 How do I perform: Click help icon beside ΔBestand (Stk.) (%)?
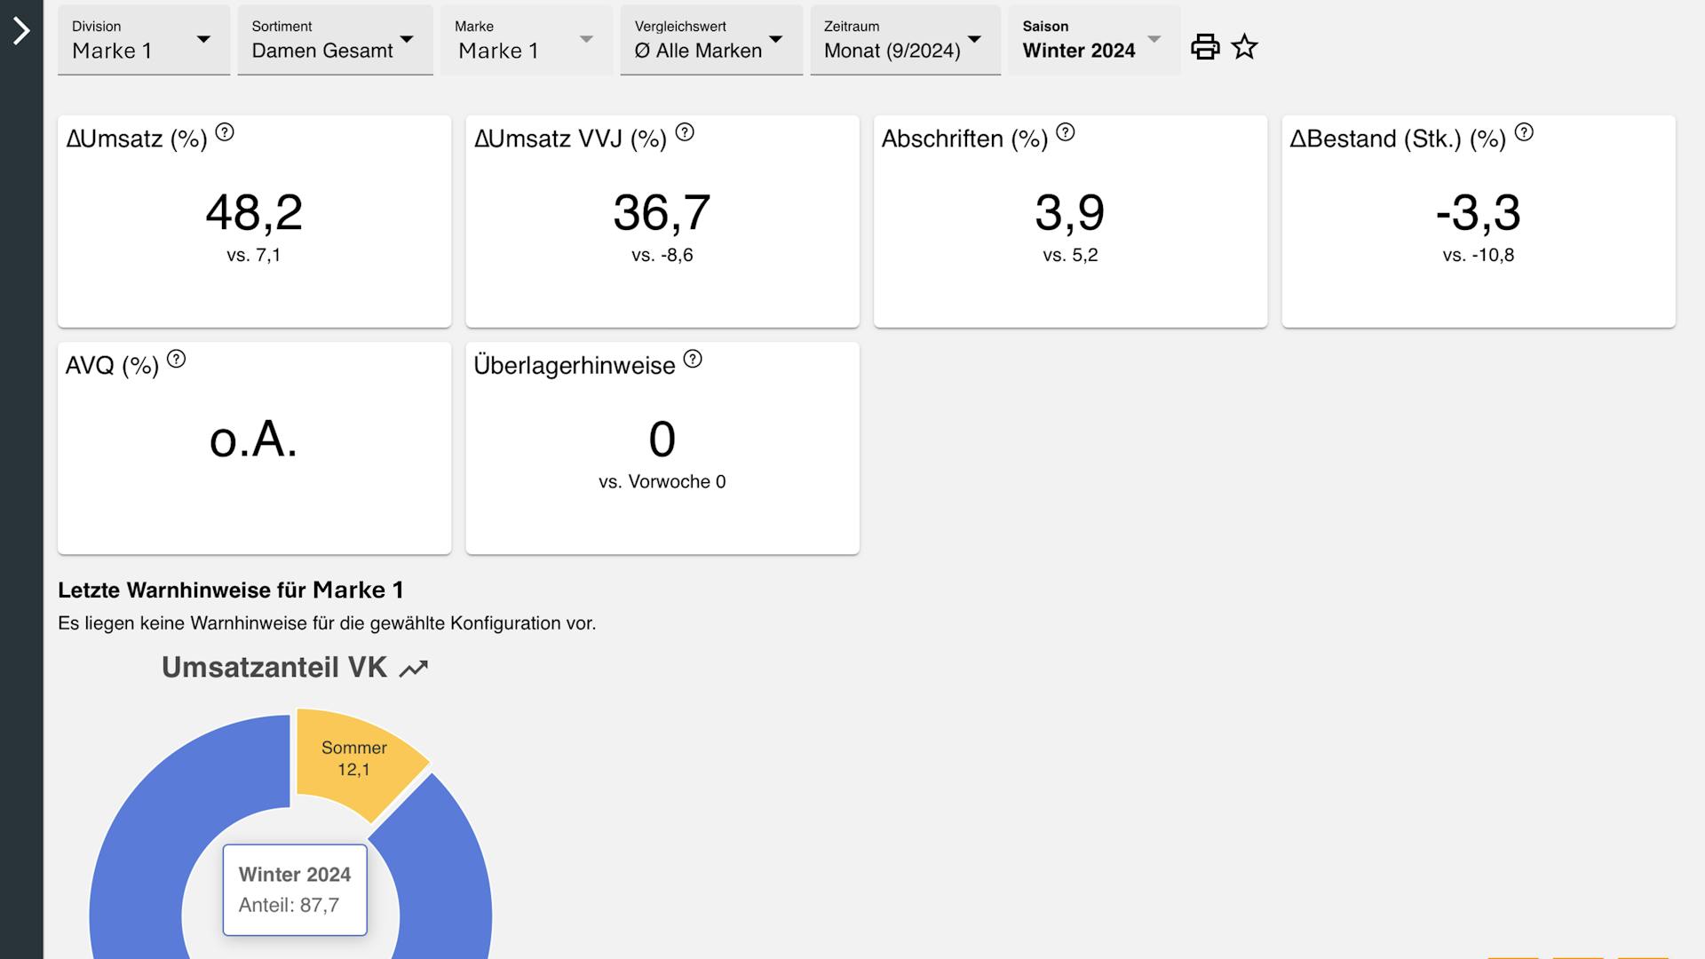click(1524, 132)
